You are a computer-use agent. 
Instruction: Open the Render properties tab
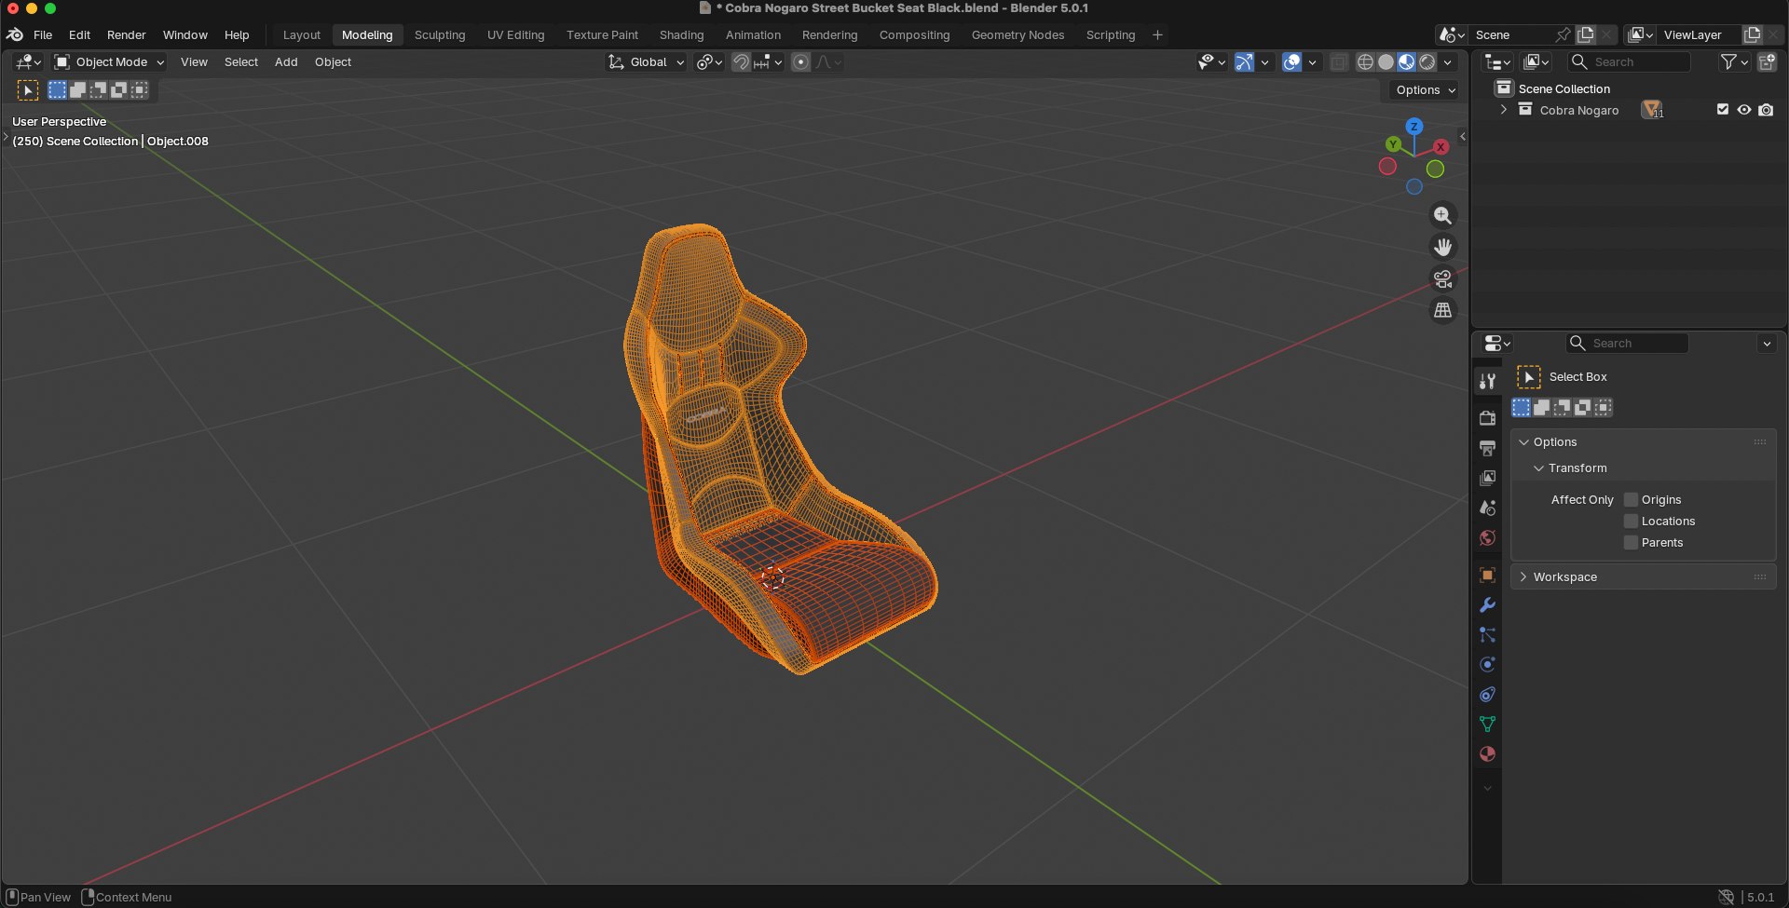pos(1487,418)
